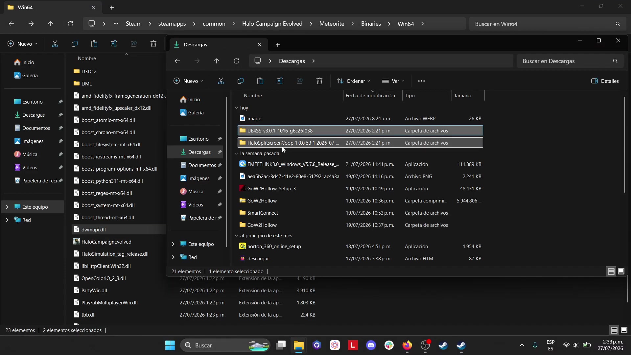
Task: Expand Red in Descargas sidebar
Action: (x=173, y=257)
